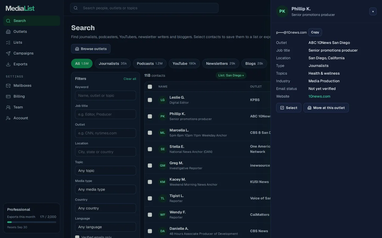Open the Any media type dropdown
The image size is (382, 238).
pos(106,189)
